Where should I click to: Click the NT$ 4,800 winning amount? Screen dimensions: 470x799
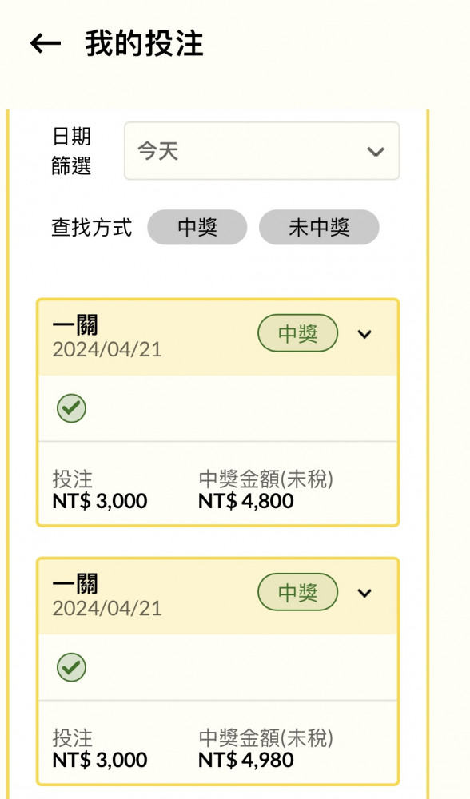[245, 501]
